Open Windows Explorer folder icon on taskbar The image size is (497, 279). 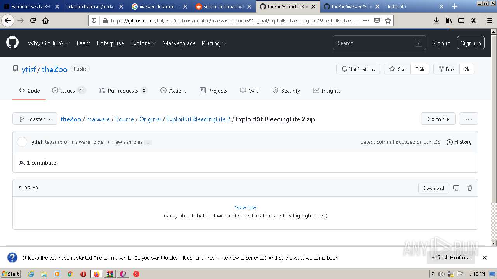click(44, 274)
